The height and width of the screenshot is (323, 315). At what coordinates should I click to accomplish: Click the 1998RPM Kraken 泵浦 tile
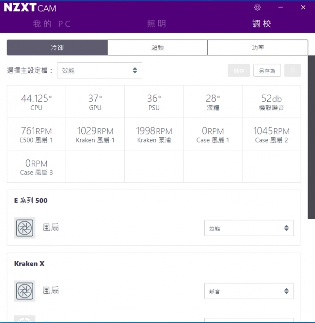(x=154, y=134)
